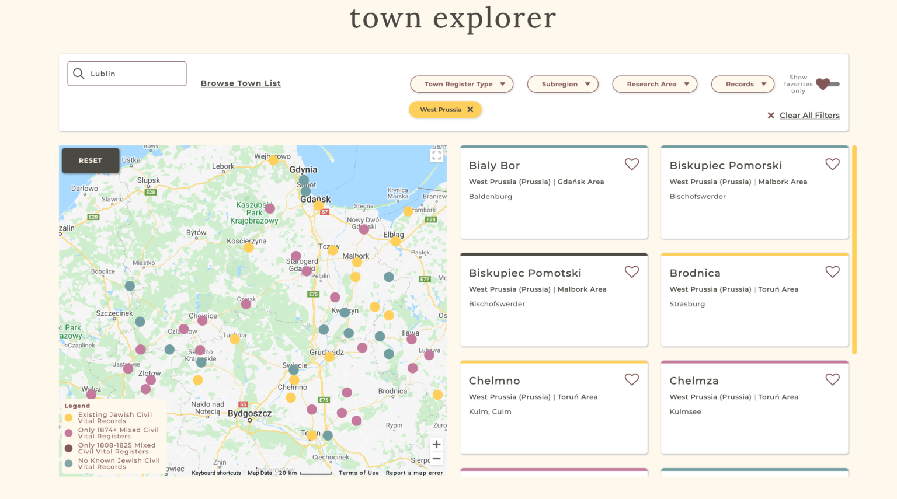Click the scrollbar beside the town cards
This screenshot has height=499, width=897.
tap(854, 248)
